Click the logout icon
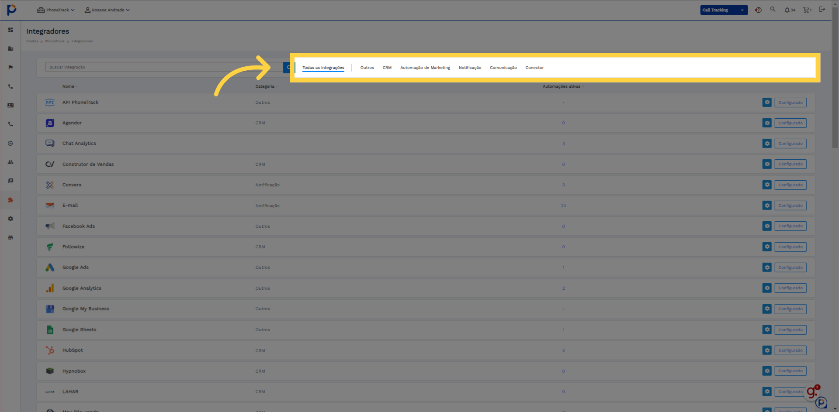839x412 pixels. (x=822, y=9)
